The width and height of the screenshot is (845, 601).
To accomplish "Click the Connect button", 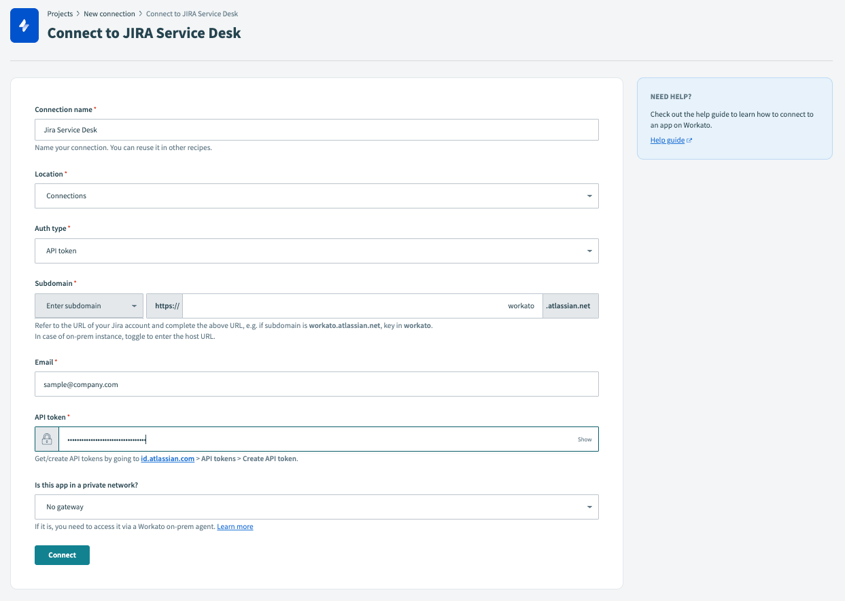I will pos(62,555).
